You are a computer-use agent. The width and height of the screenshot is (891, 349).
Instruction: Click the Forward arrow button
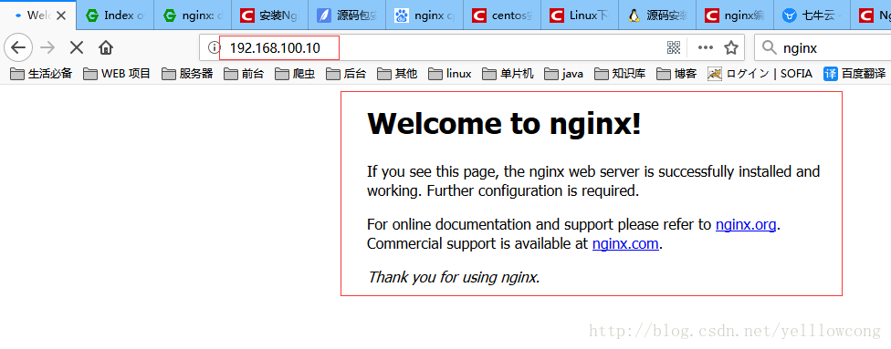[47, 47]
